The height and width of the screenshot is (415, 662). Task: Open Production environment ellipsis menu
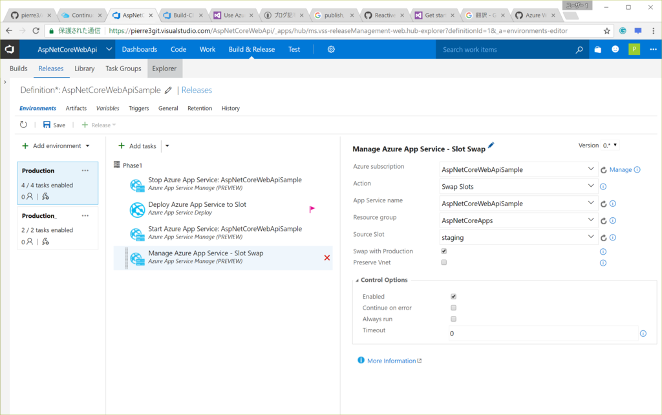coord(85,171)
